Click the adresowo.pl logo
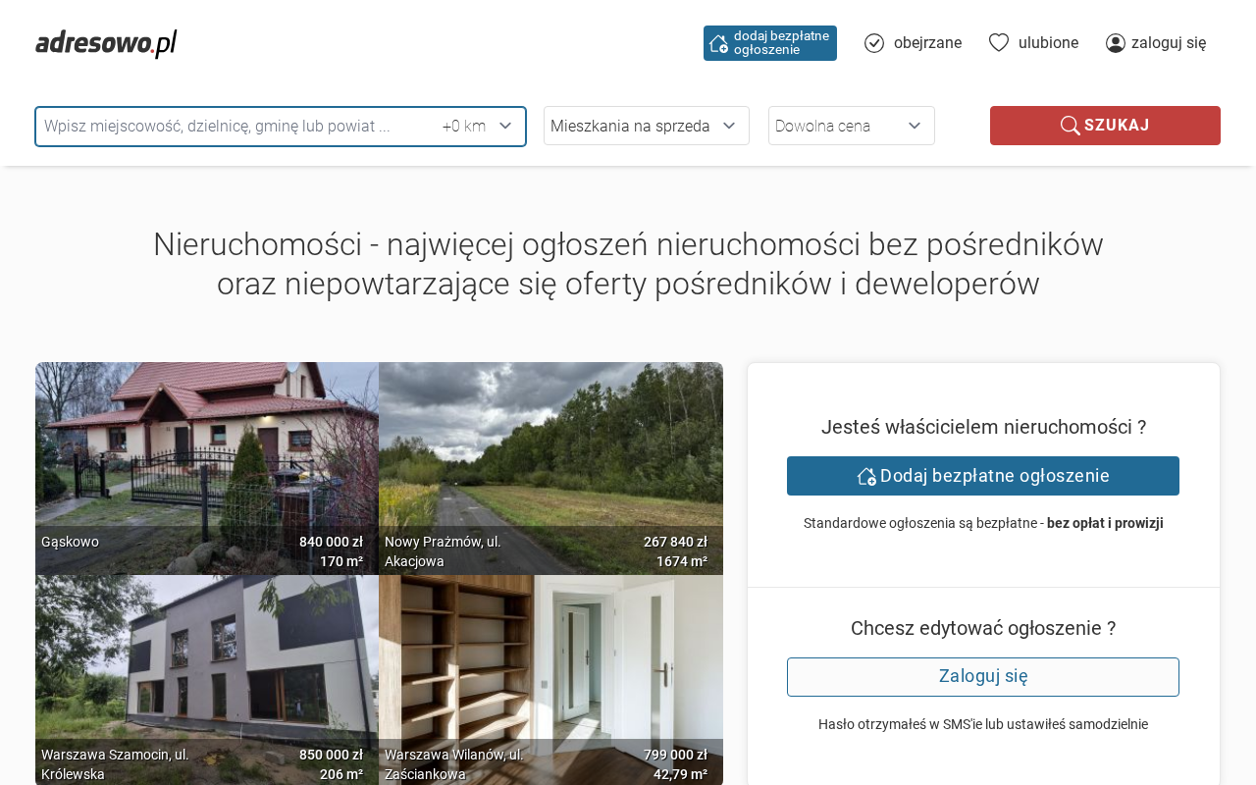 [106, 44]
